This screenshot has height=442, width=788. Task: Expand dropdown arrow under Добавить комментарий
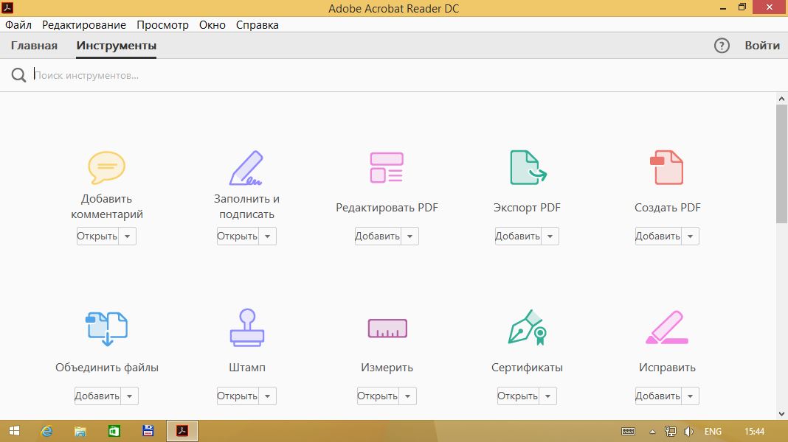coord(127,236)
